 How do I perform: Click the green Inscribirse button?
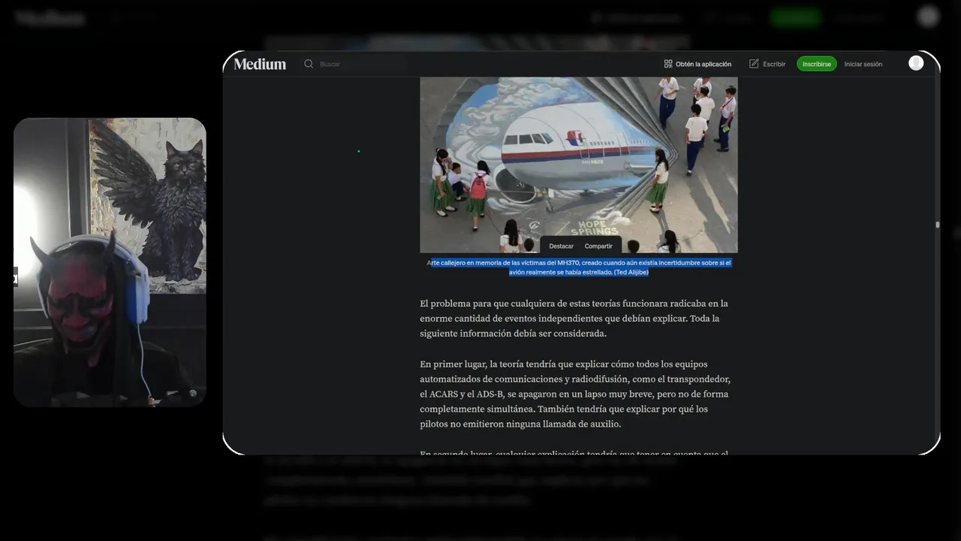[x=817, y=64]
